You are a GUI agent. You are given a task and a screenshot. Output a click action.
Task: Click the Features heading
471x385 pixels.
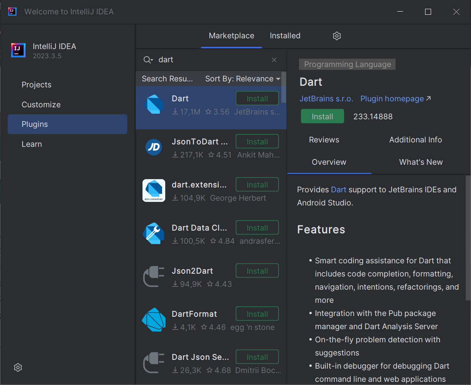point(321,229)
